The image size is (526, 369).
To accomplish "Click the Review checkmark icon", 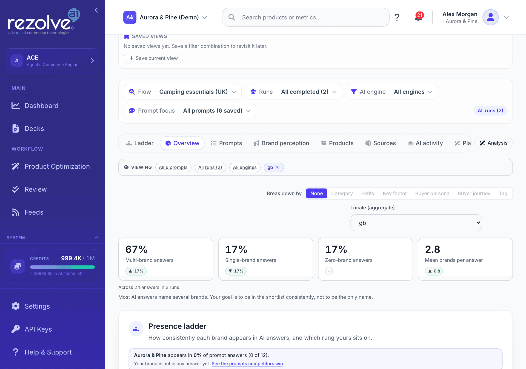I will coord(16,189).
